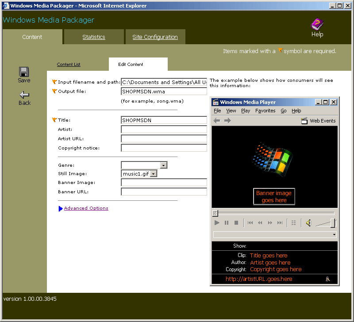The width and height of the screenshot is (354, 322).
Task: Minimize the Internet Explorer window
Action: click(332, 6)
